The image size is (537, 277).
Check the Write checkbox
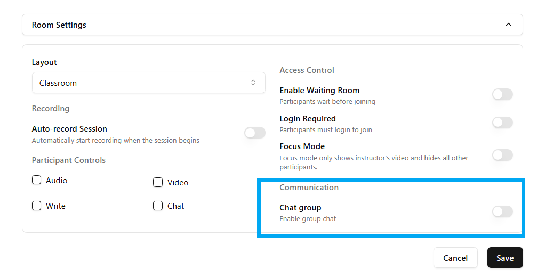(x=37, y=206)
